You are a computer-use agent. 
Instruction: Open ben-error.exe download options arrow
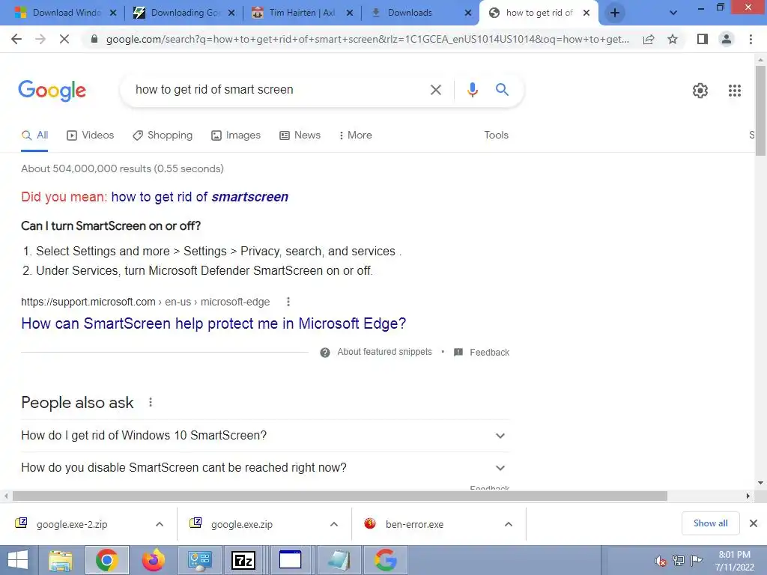click(x=509, y=524)
